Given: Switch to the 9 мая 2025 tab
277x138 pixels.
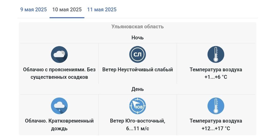Looking at the screenshot, I should tap(34, 9).
